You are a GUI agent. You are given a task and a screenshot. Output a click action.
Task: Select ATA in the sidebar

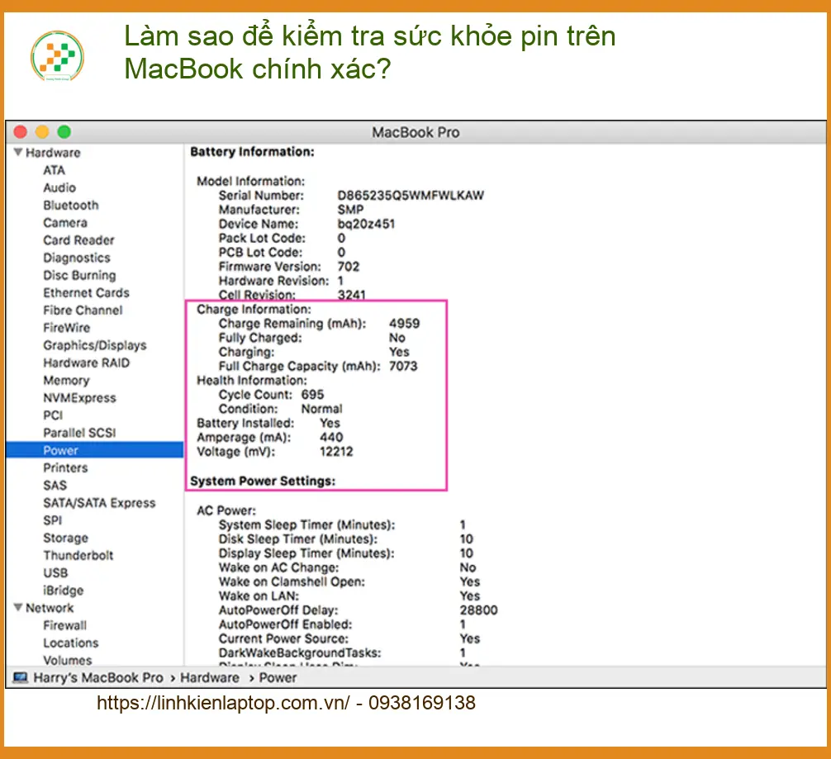point(54,170)
